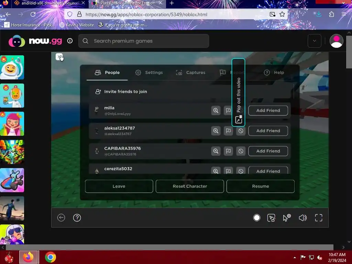Open the user profile avatar
The width and height of the screenshot is (352, 264).
pos(336,41)
